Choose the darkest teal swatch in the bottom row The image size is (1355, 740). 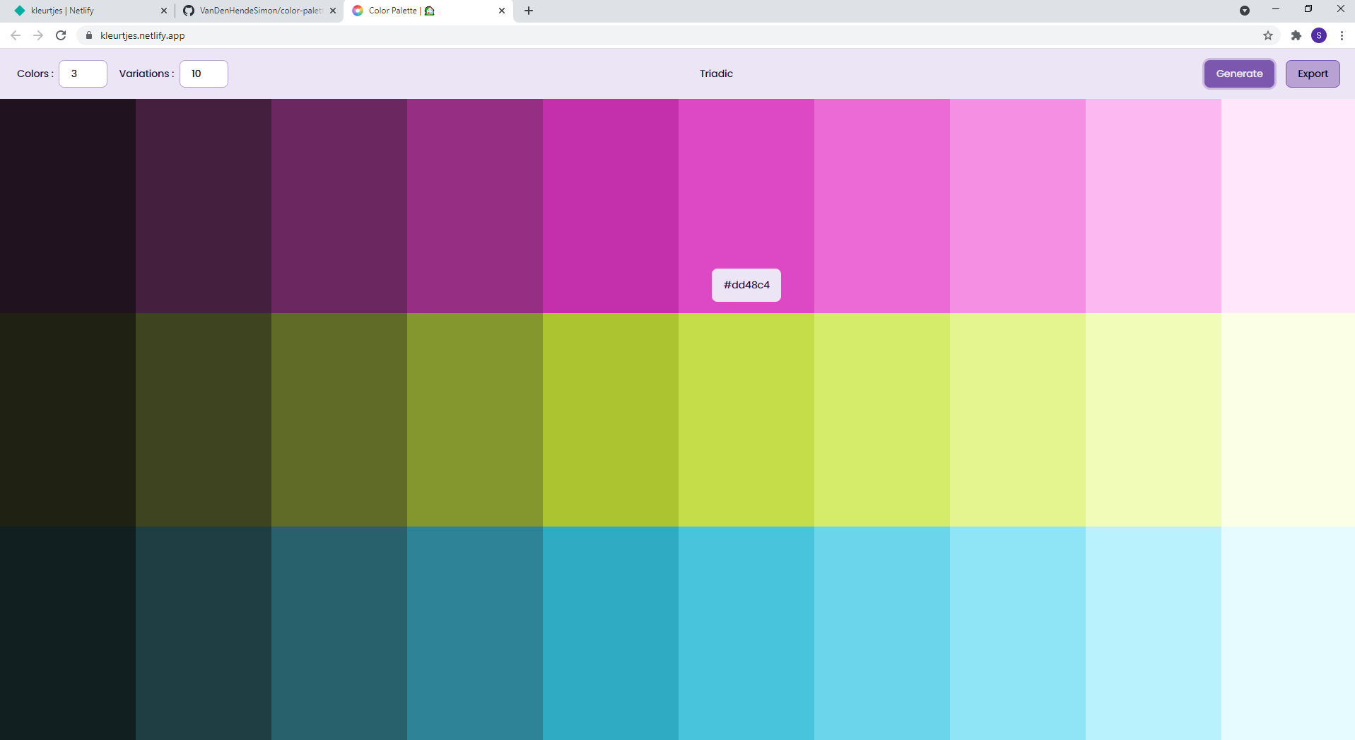[68, 633]
